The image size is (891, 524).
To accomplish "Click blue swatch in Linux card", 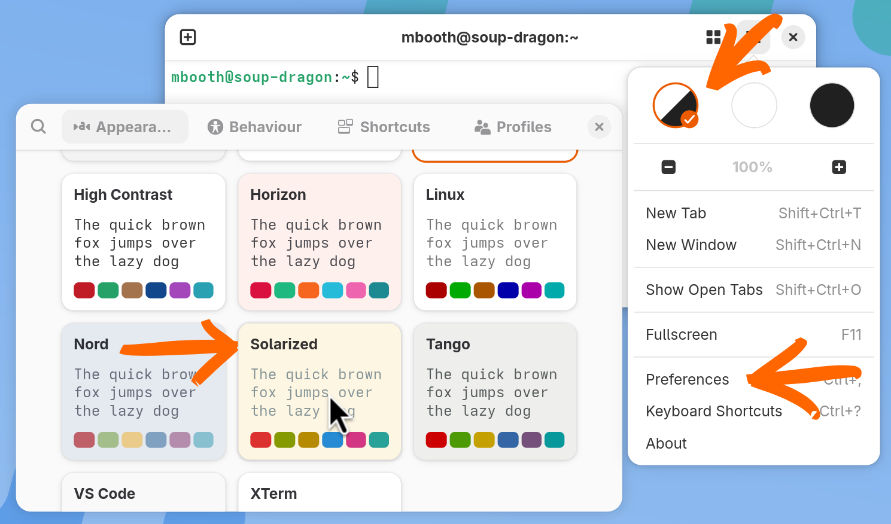I will (508, 290).
